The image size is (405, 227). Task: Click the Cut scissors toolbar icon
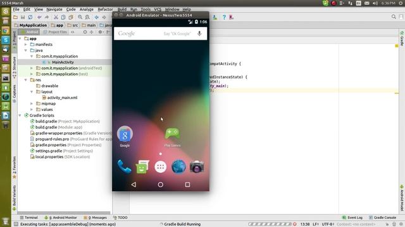point(56,17)
